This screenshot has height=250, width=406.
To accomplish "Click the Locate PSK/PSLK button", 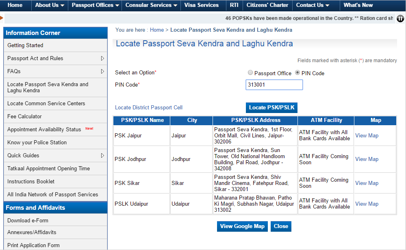I will [271, 107].
